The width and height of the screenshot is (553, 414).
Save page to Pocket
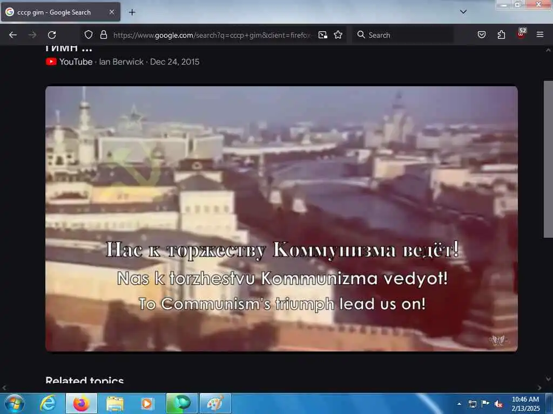click(481, 34)
